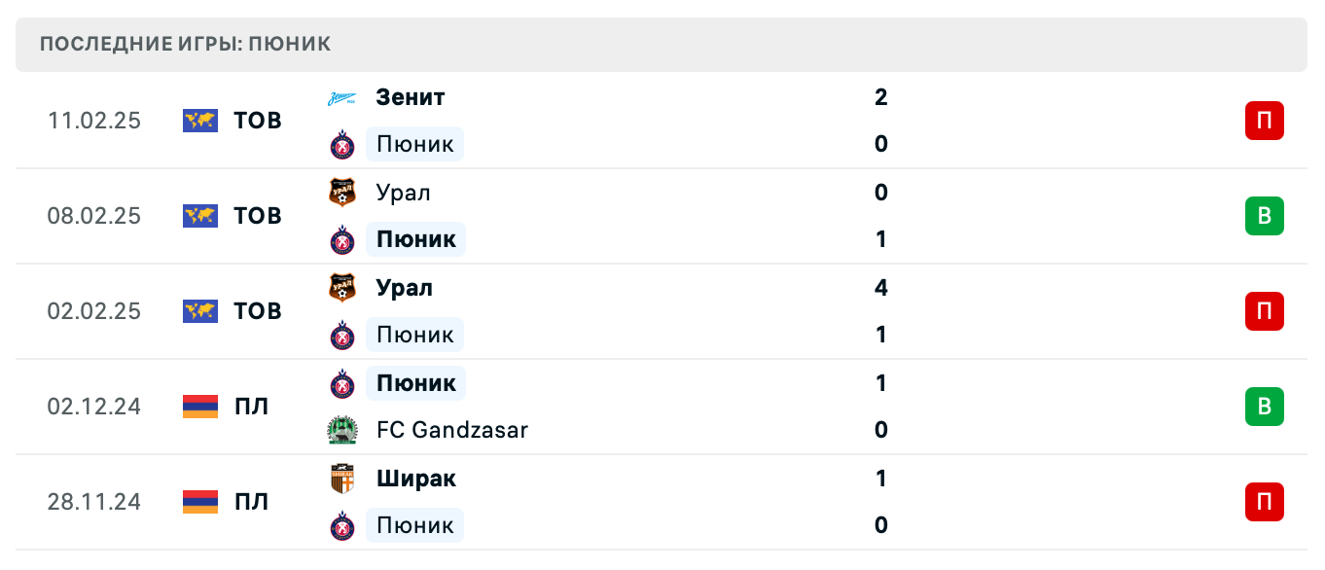Click ПЛ league label for 02.12.24 match
Screen dimensions: 1325x570
pos(251,407)
